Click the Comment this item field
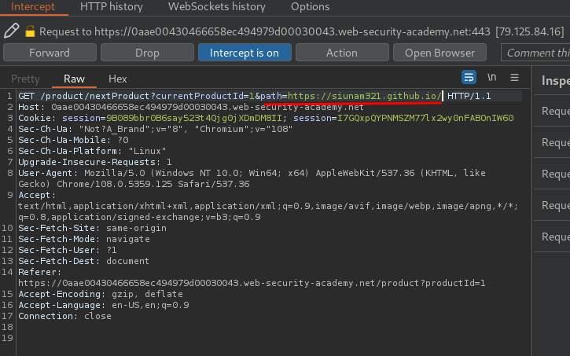The image size is (570, 356). click(535, 53)
